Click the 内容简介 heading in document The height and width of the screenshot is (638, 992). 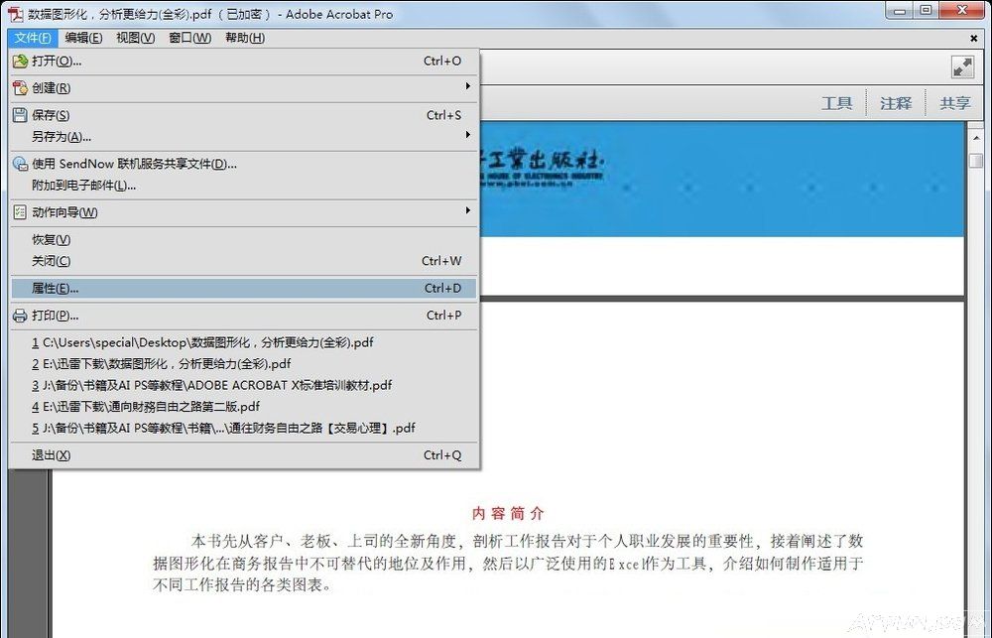pyautogui.click(x=508, y=513)
